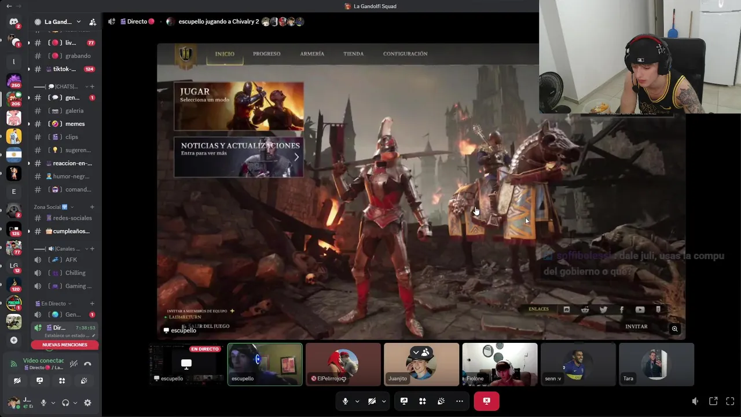This screenshot has height=417, width=741.
Task: Click the stream volume speaker icon
Action: click(695, 401)
